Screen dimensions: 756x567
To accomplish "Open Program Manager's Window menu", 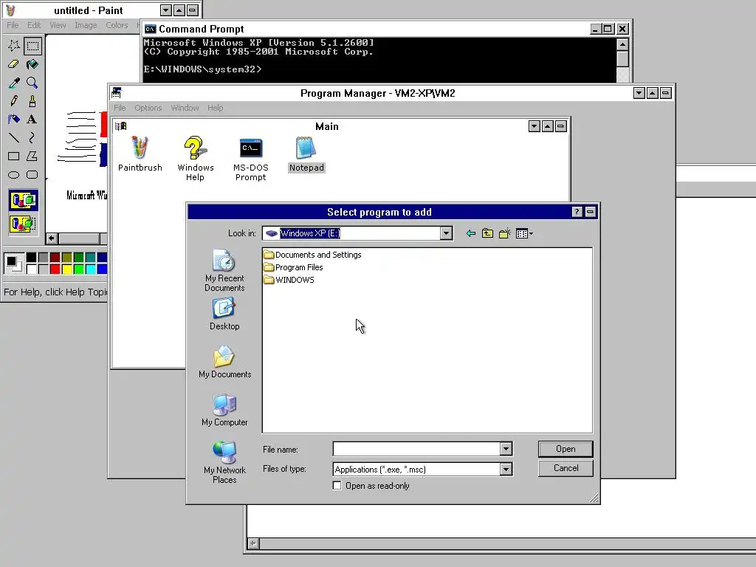I will pos(185,108).
